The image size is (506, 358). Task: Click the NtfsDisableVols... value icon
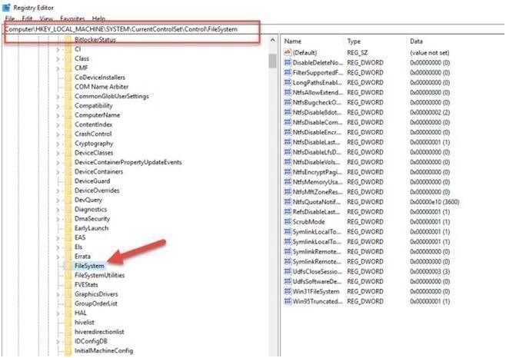tap(288, 162)
